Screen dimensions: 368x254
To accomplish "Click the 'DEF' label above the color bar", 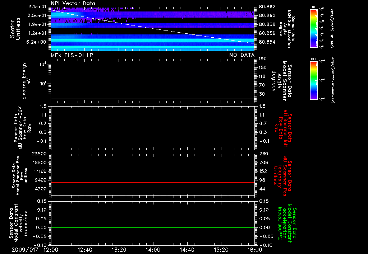I will (314, 59).
